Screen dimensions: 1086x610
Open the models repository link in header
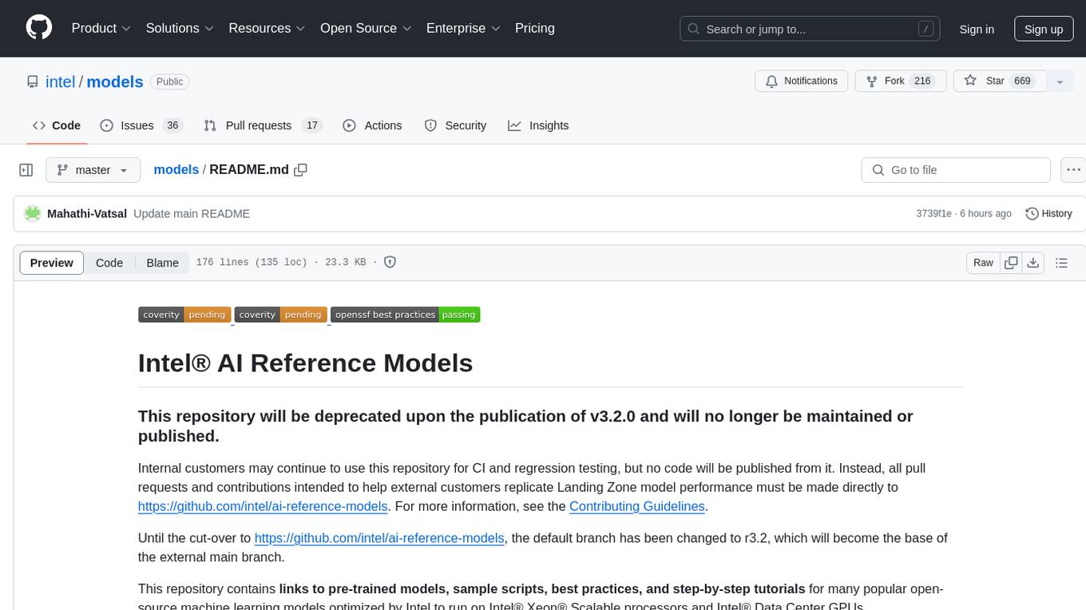point(115,81)
